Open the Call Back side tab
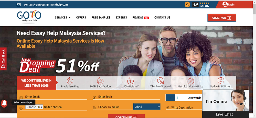Screen dimensions: 256x118 coord(3,59)
